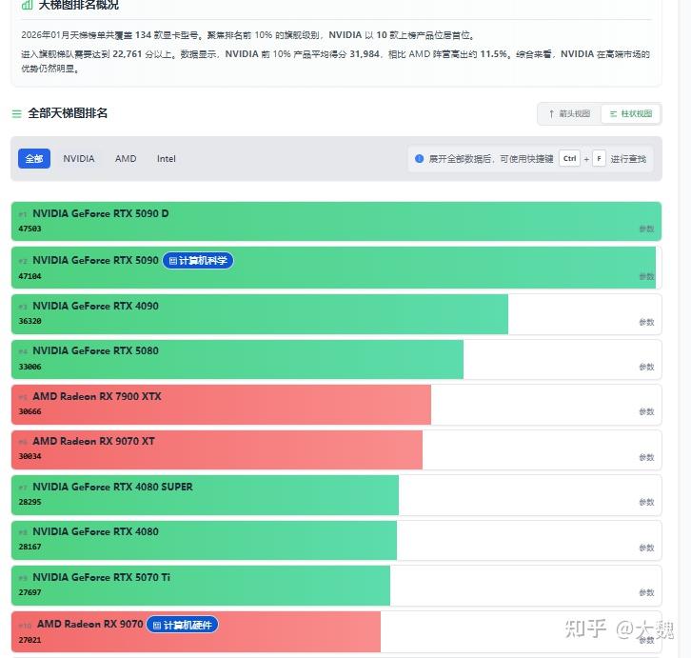Click the 31,984 average score in summary
The width and height of the screenshot is (691, 658).
365,54
